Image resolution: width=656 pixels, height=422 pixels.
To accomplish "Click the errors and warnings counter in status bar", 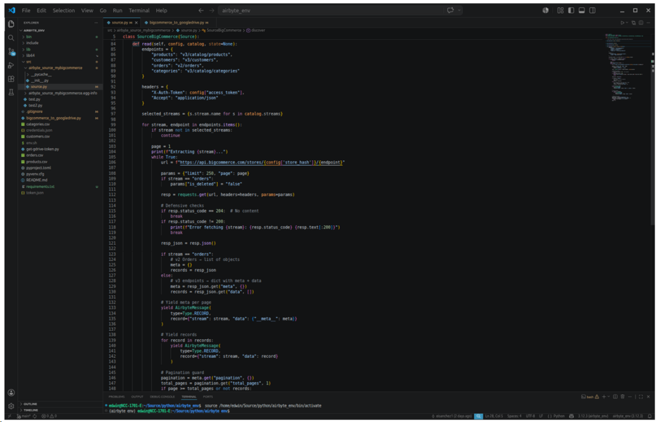I will point(49,416).
